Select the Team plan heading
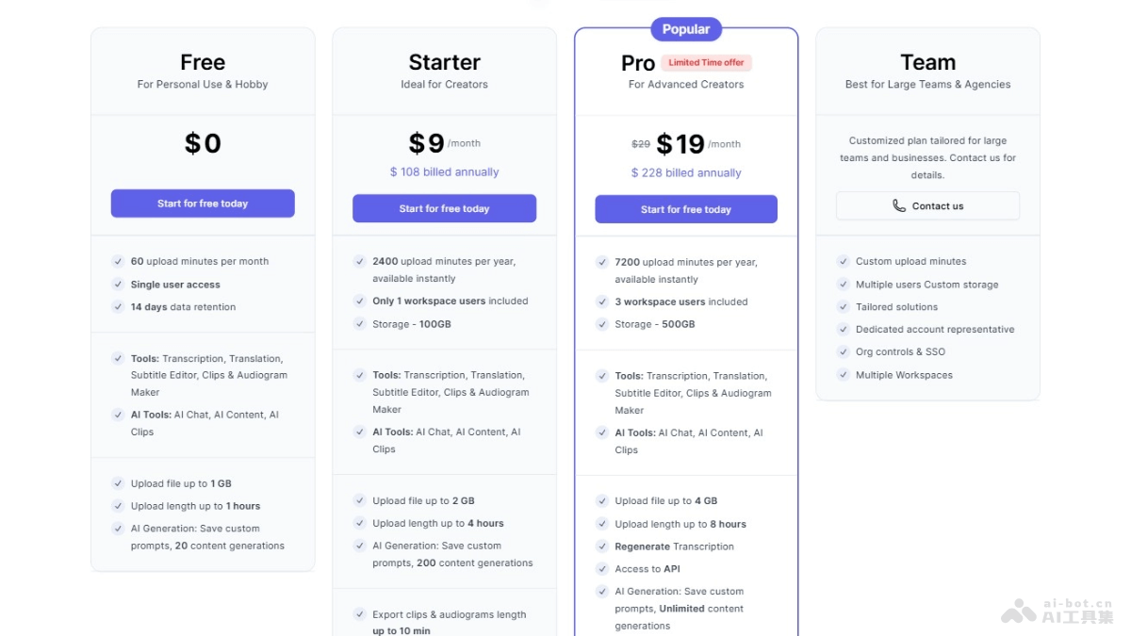The image size is (1131, 636). point(927,62)
